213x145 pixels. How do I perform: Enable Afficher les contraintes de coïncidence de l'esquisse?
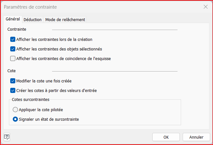[x=13, y=59]
